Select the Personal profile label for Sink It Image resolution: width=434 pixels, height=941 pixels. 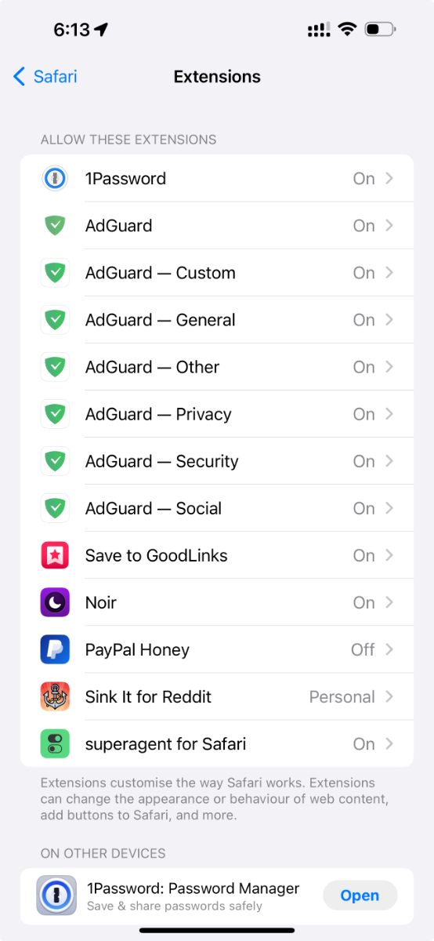[342, 696]
